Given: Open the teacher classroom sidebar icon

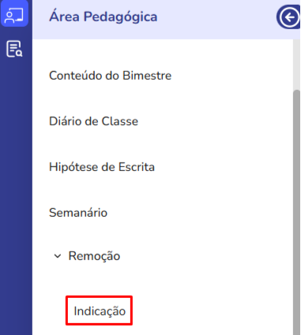Looking at the screenshot, I should (x=14, y=14).
